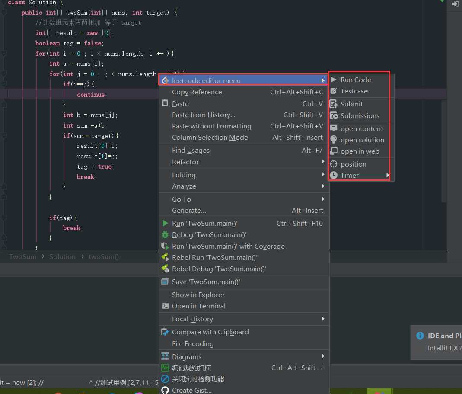Click the open solution lightbulb icon

point(334,140)
